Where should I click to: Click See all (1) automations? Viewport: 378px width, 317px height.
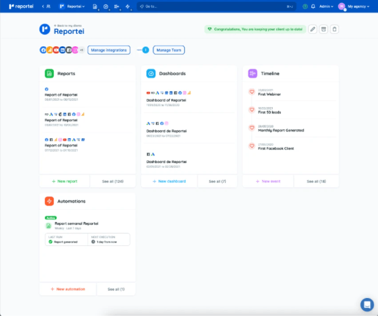116,289
